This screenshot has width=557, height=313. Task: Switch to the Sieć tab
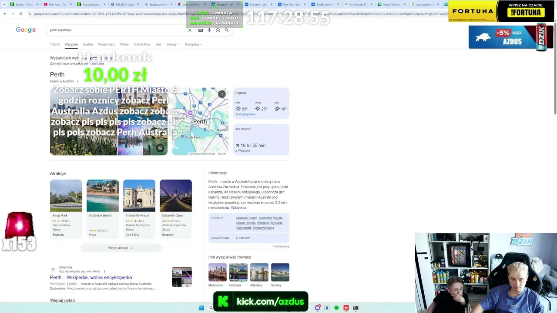158,44
